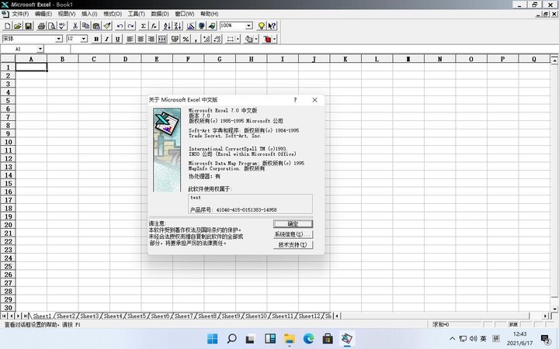Image resolution: width=559 pixels, height=349 pixels.
Task: Toggle Italic formatting button
Action: [x=107, y=39]
